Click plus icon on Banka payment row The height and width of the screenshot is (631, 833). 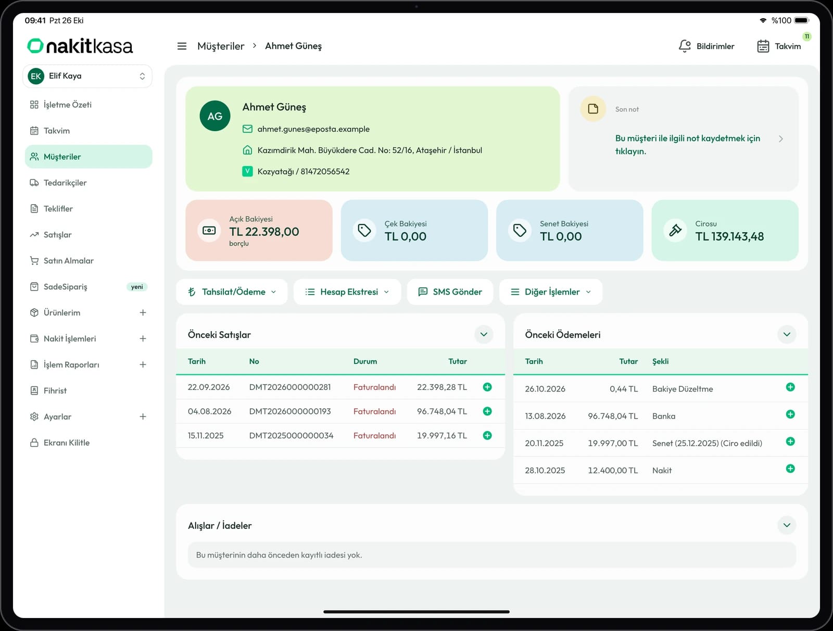click(x=790, y=414)
